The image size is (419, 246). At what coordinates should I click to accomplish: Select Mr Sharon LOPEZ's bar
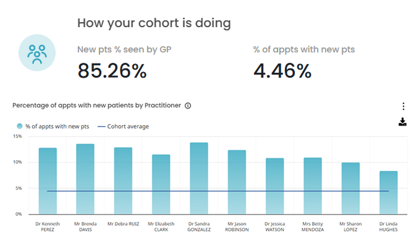coord(350,189)
